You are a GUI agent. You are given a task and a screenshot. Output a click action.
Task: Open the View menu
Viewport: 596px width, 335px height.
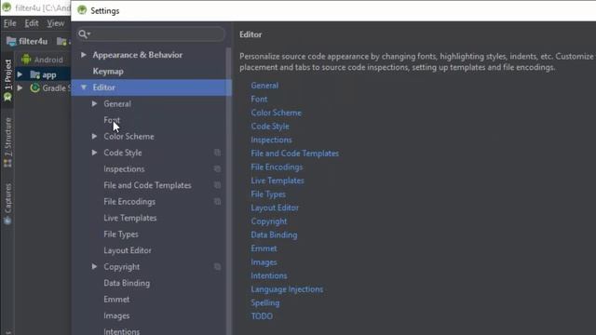(56, 23)
